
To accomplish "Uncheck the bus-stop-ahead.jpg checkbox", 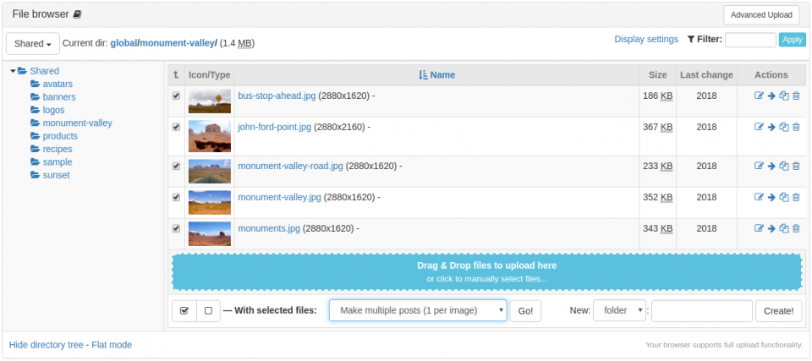I will click(x=176, y=96).
